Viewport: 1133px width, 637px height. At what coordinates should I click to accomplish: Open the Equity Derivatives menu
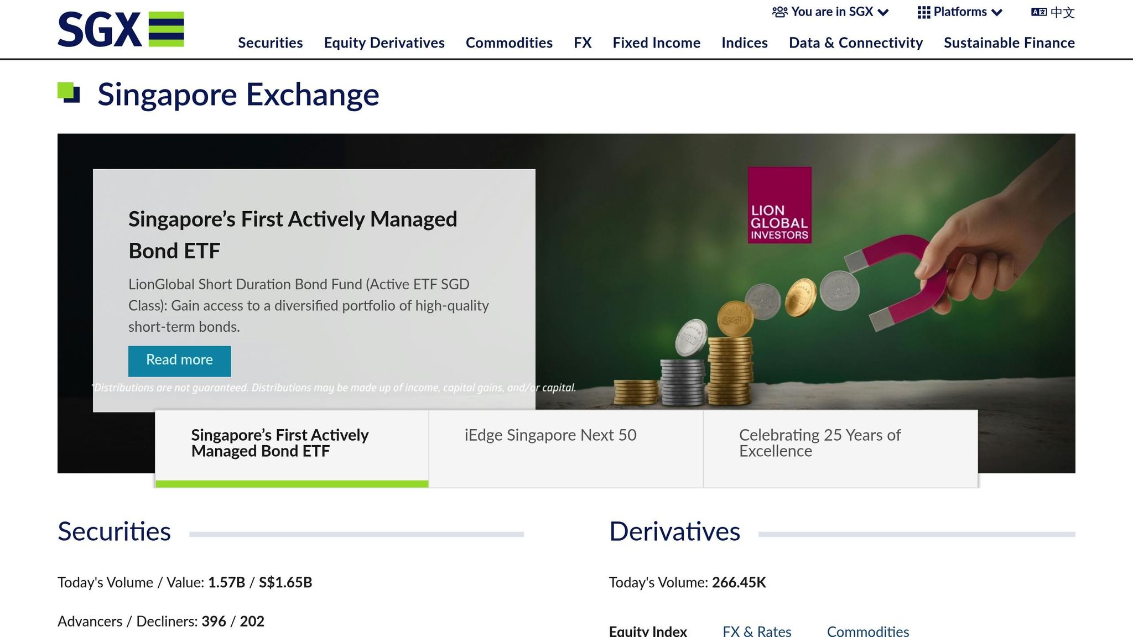click(x=384, y=43)
